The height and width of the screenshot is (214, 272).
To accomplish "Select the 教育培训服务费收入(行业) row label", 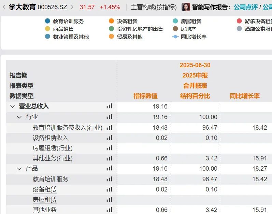I will pos(67,128).
